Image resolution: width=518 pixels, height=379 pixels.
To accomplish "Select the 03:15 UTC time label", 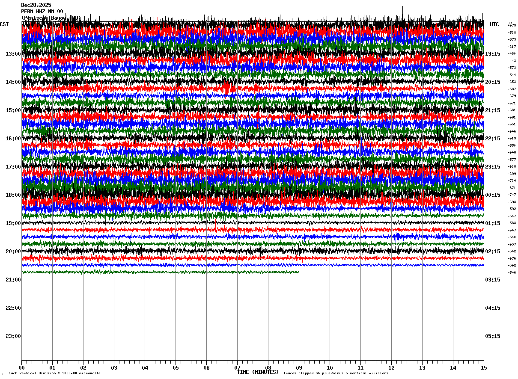I will point(493,280).
